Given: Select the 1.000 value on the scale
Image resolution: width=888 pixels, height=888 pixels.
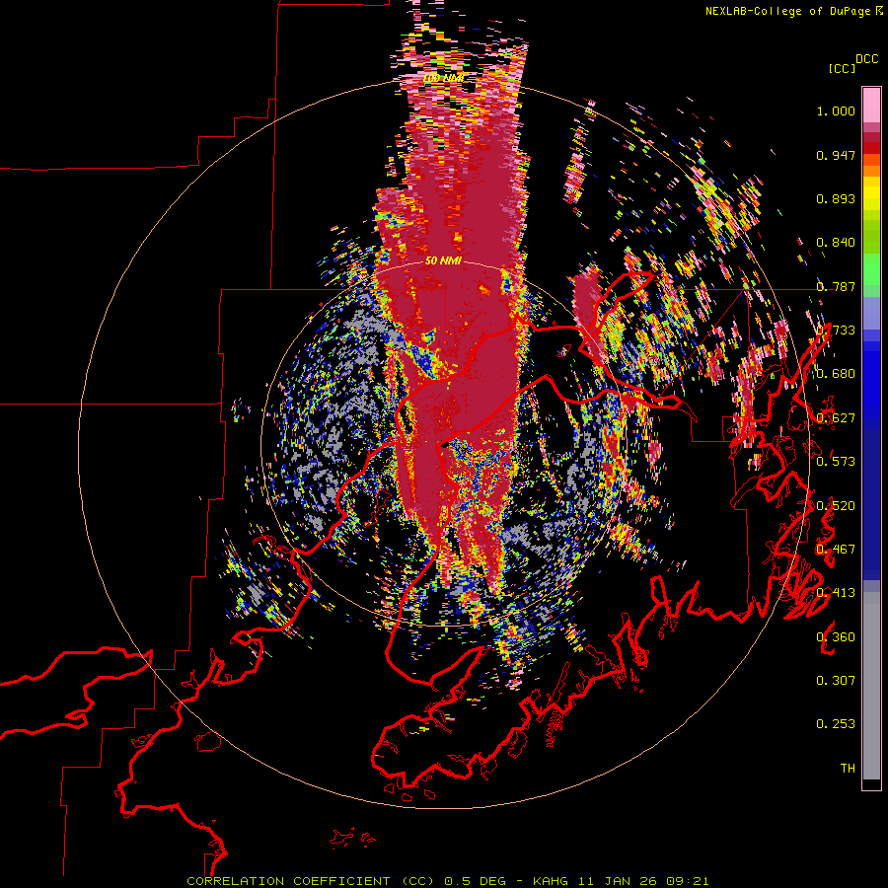Looking at the screenshot, I should tap(836, 111).
